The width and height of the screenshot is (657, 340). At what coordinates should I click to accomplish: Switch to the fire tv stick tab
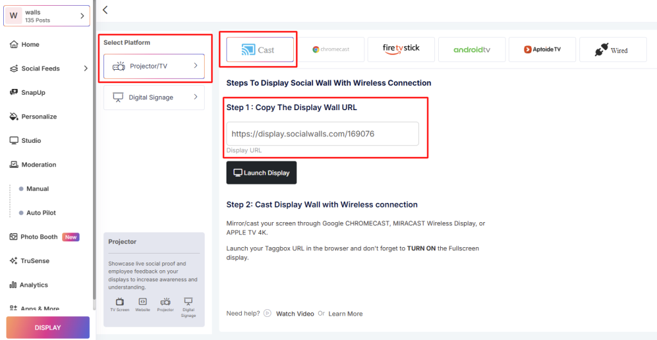click(x=401, y=49)
